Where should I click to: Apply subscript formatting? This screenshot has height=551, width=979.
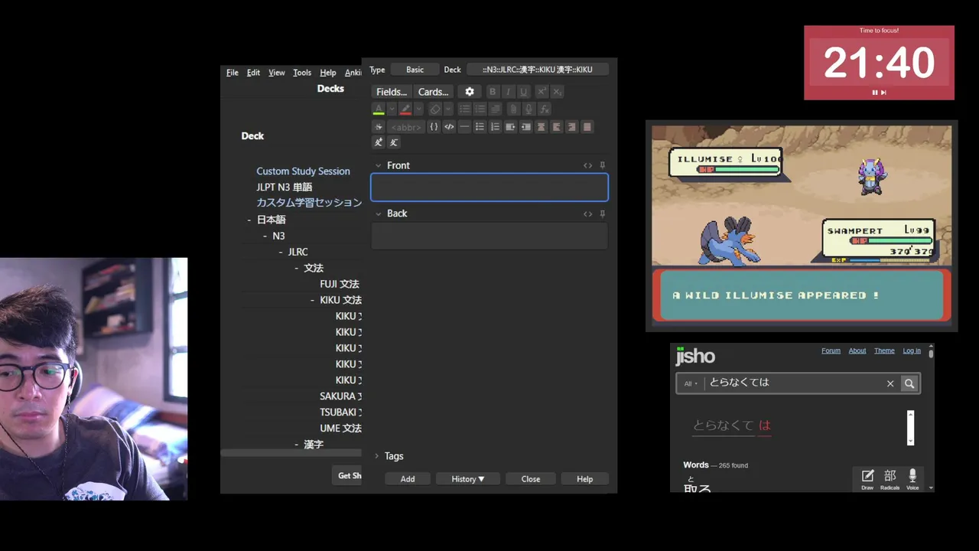tap(558, 92)
